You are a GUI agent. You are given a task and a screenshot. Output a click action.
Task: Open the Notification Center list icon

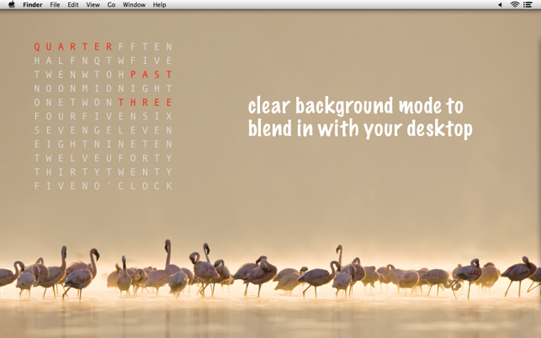click(528, 4)
